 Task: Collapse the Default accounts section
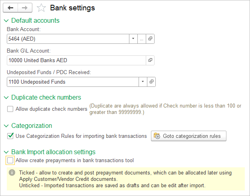(x=6, y=20)
